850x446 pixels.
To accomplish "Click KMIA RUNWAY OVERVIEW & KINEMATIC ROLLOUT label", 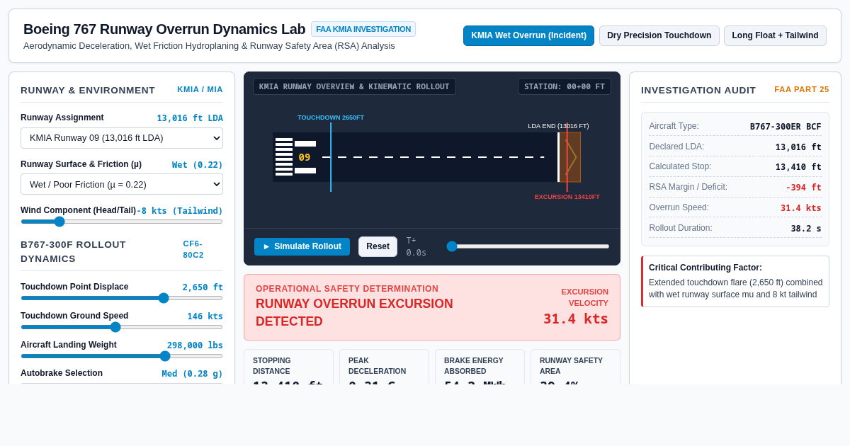I will point(354,86).
